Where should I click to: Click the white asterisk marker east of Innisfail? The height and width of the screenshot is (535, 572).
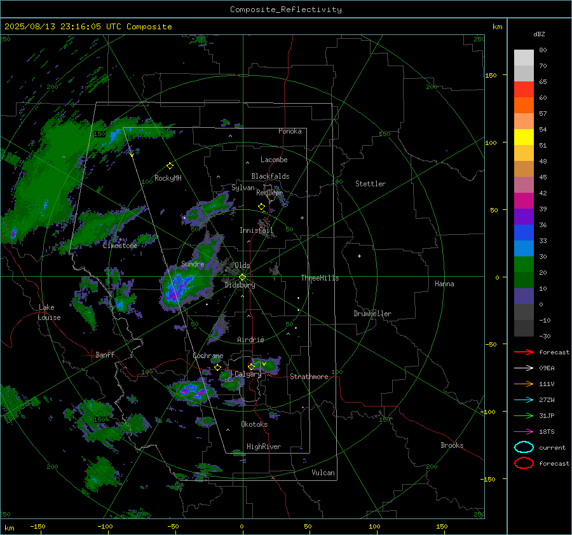(x=302, y=218)
